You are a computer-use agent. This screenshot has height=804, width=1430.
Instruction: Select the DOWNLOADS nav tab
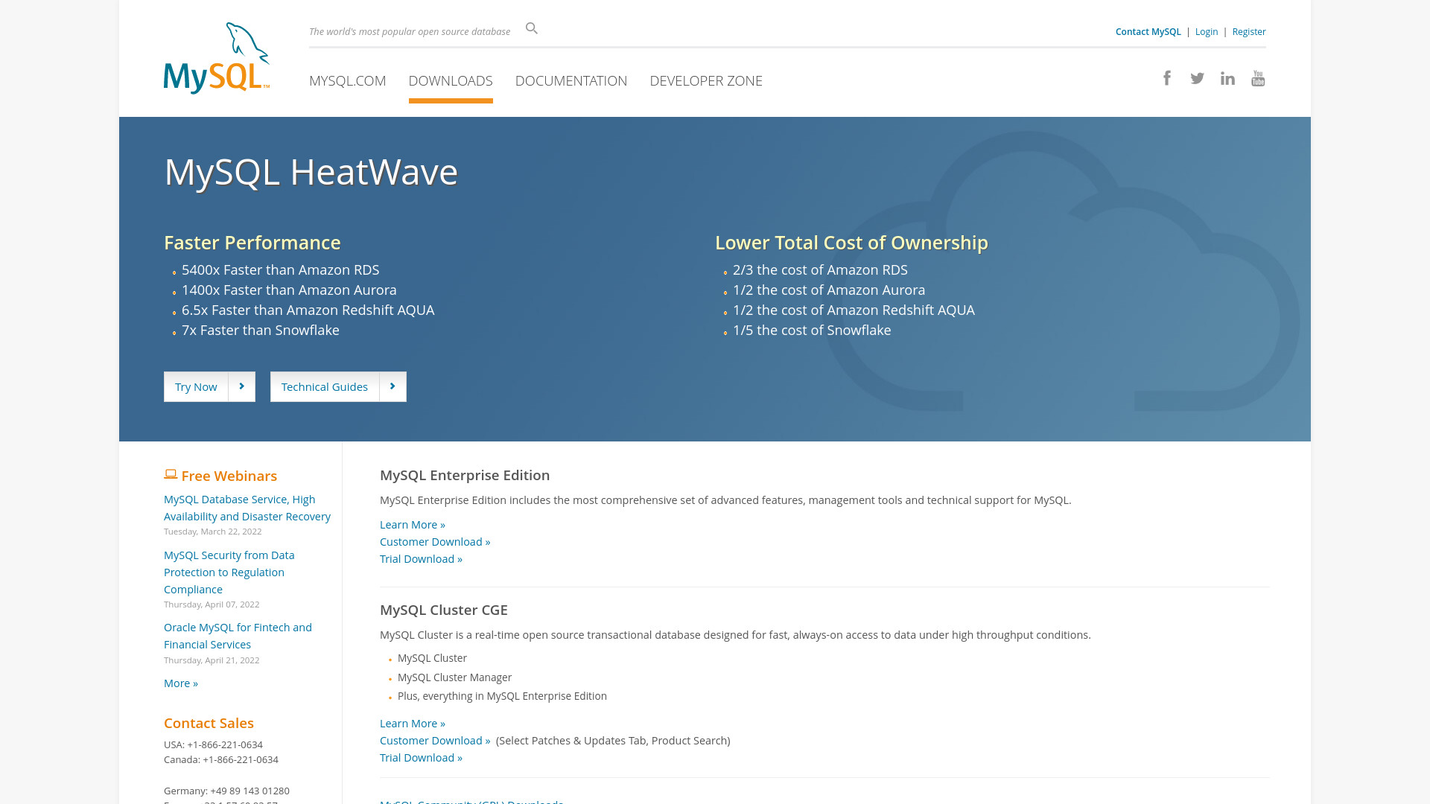coord(451,80)
